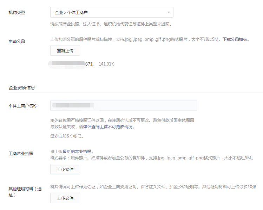Click 上传文件 under 工商营业执照

[x=65, y=169]
